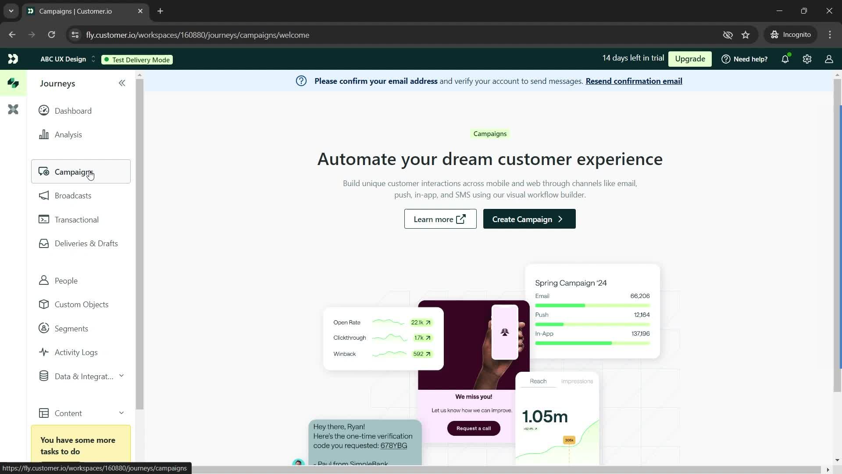Viewport: 842px width, 474px height.
Task: Toggle Test Delivery Mode status
Action: click(137, 60)
